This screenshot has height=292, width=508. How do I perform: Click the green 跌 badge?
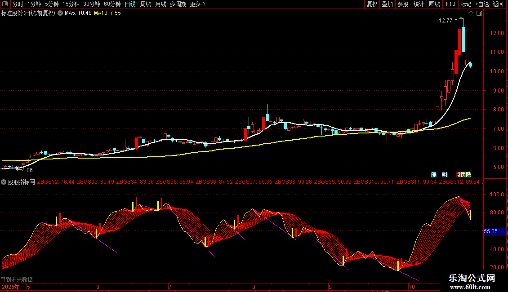pos(468,174)
